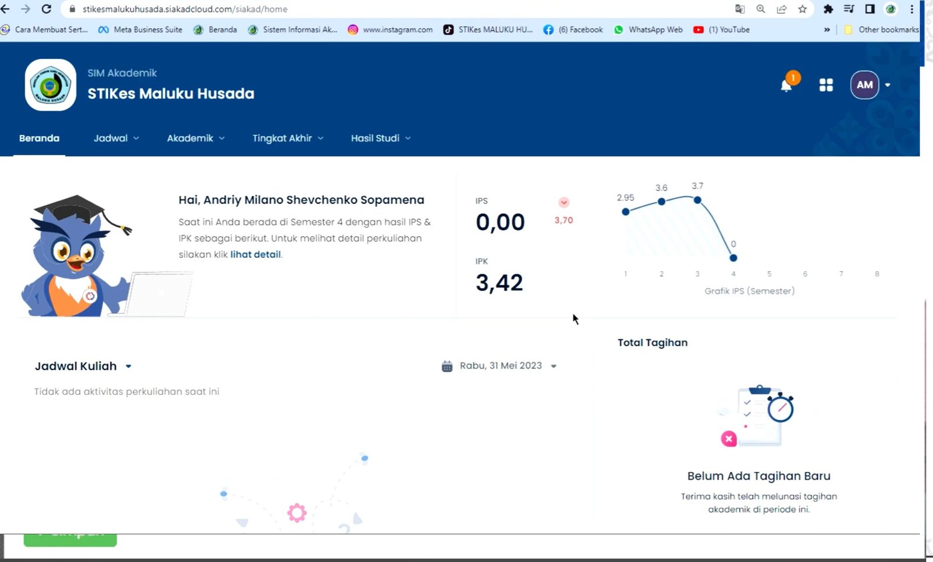Toggle the browser side panel
Image resolution: width=933 pixels, height=562 pixels.
869,9
